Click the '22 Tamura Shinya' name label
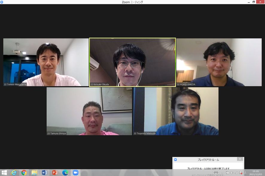Viewport: 265px width, 176px height. [x=57, y=133]
